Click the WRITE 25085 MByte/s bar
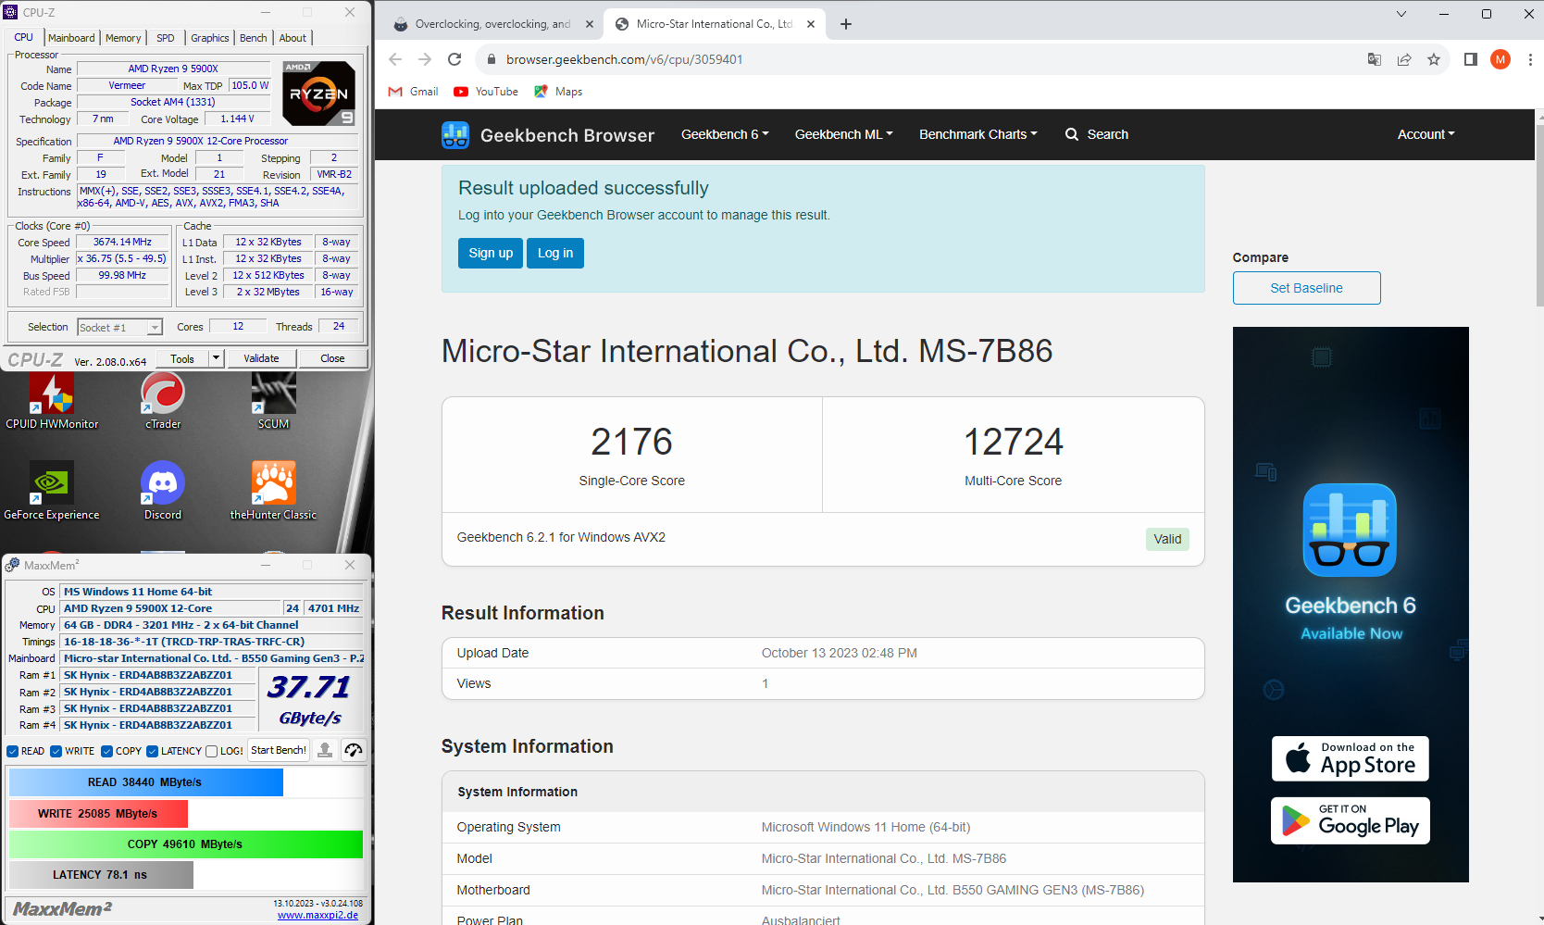 tap(98, 814)
